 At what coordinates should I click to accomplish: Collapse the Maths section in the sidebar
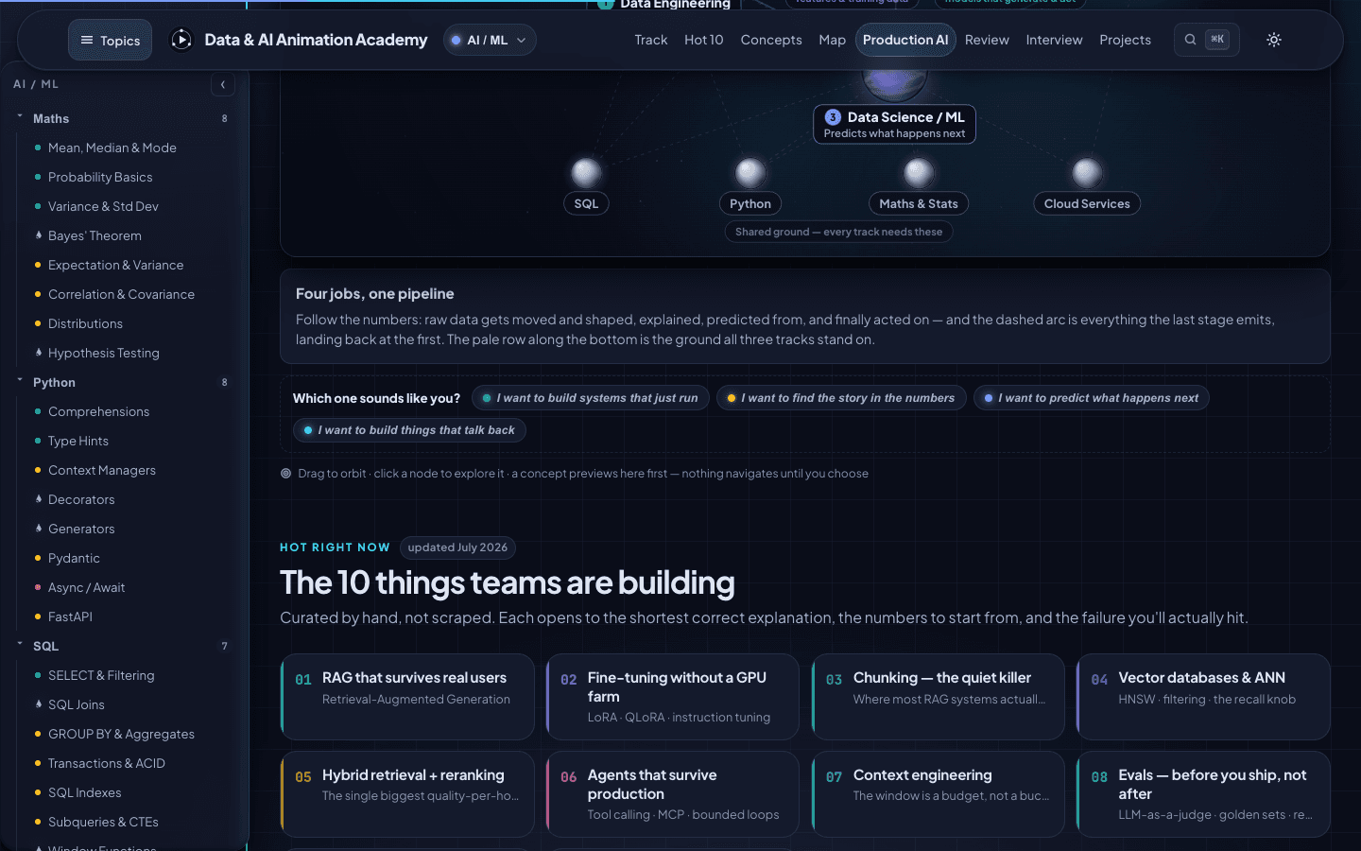point(123,118)
